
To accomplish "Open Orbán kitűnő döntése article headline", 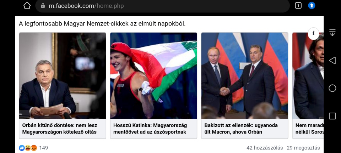I will pos(60,129).
